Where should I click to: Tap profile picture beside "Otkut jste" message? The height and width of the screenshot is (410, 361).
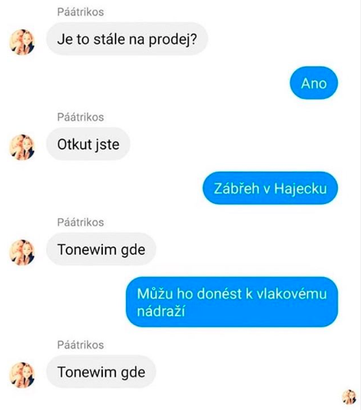pos(22,147)
